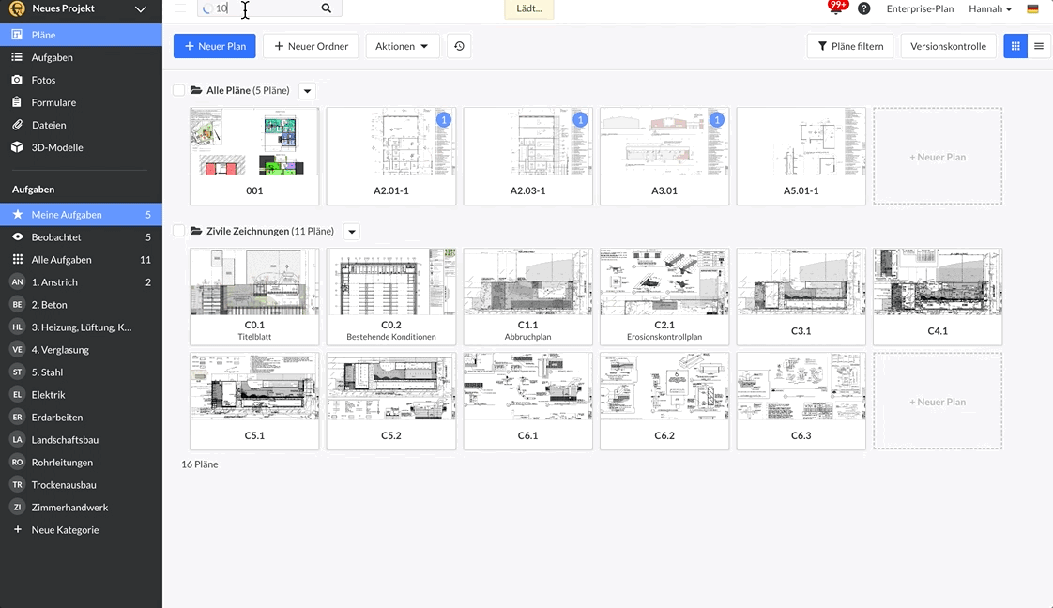
Task: Click the Aufgaben list icon
Action: 17,57
